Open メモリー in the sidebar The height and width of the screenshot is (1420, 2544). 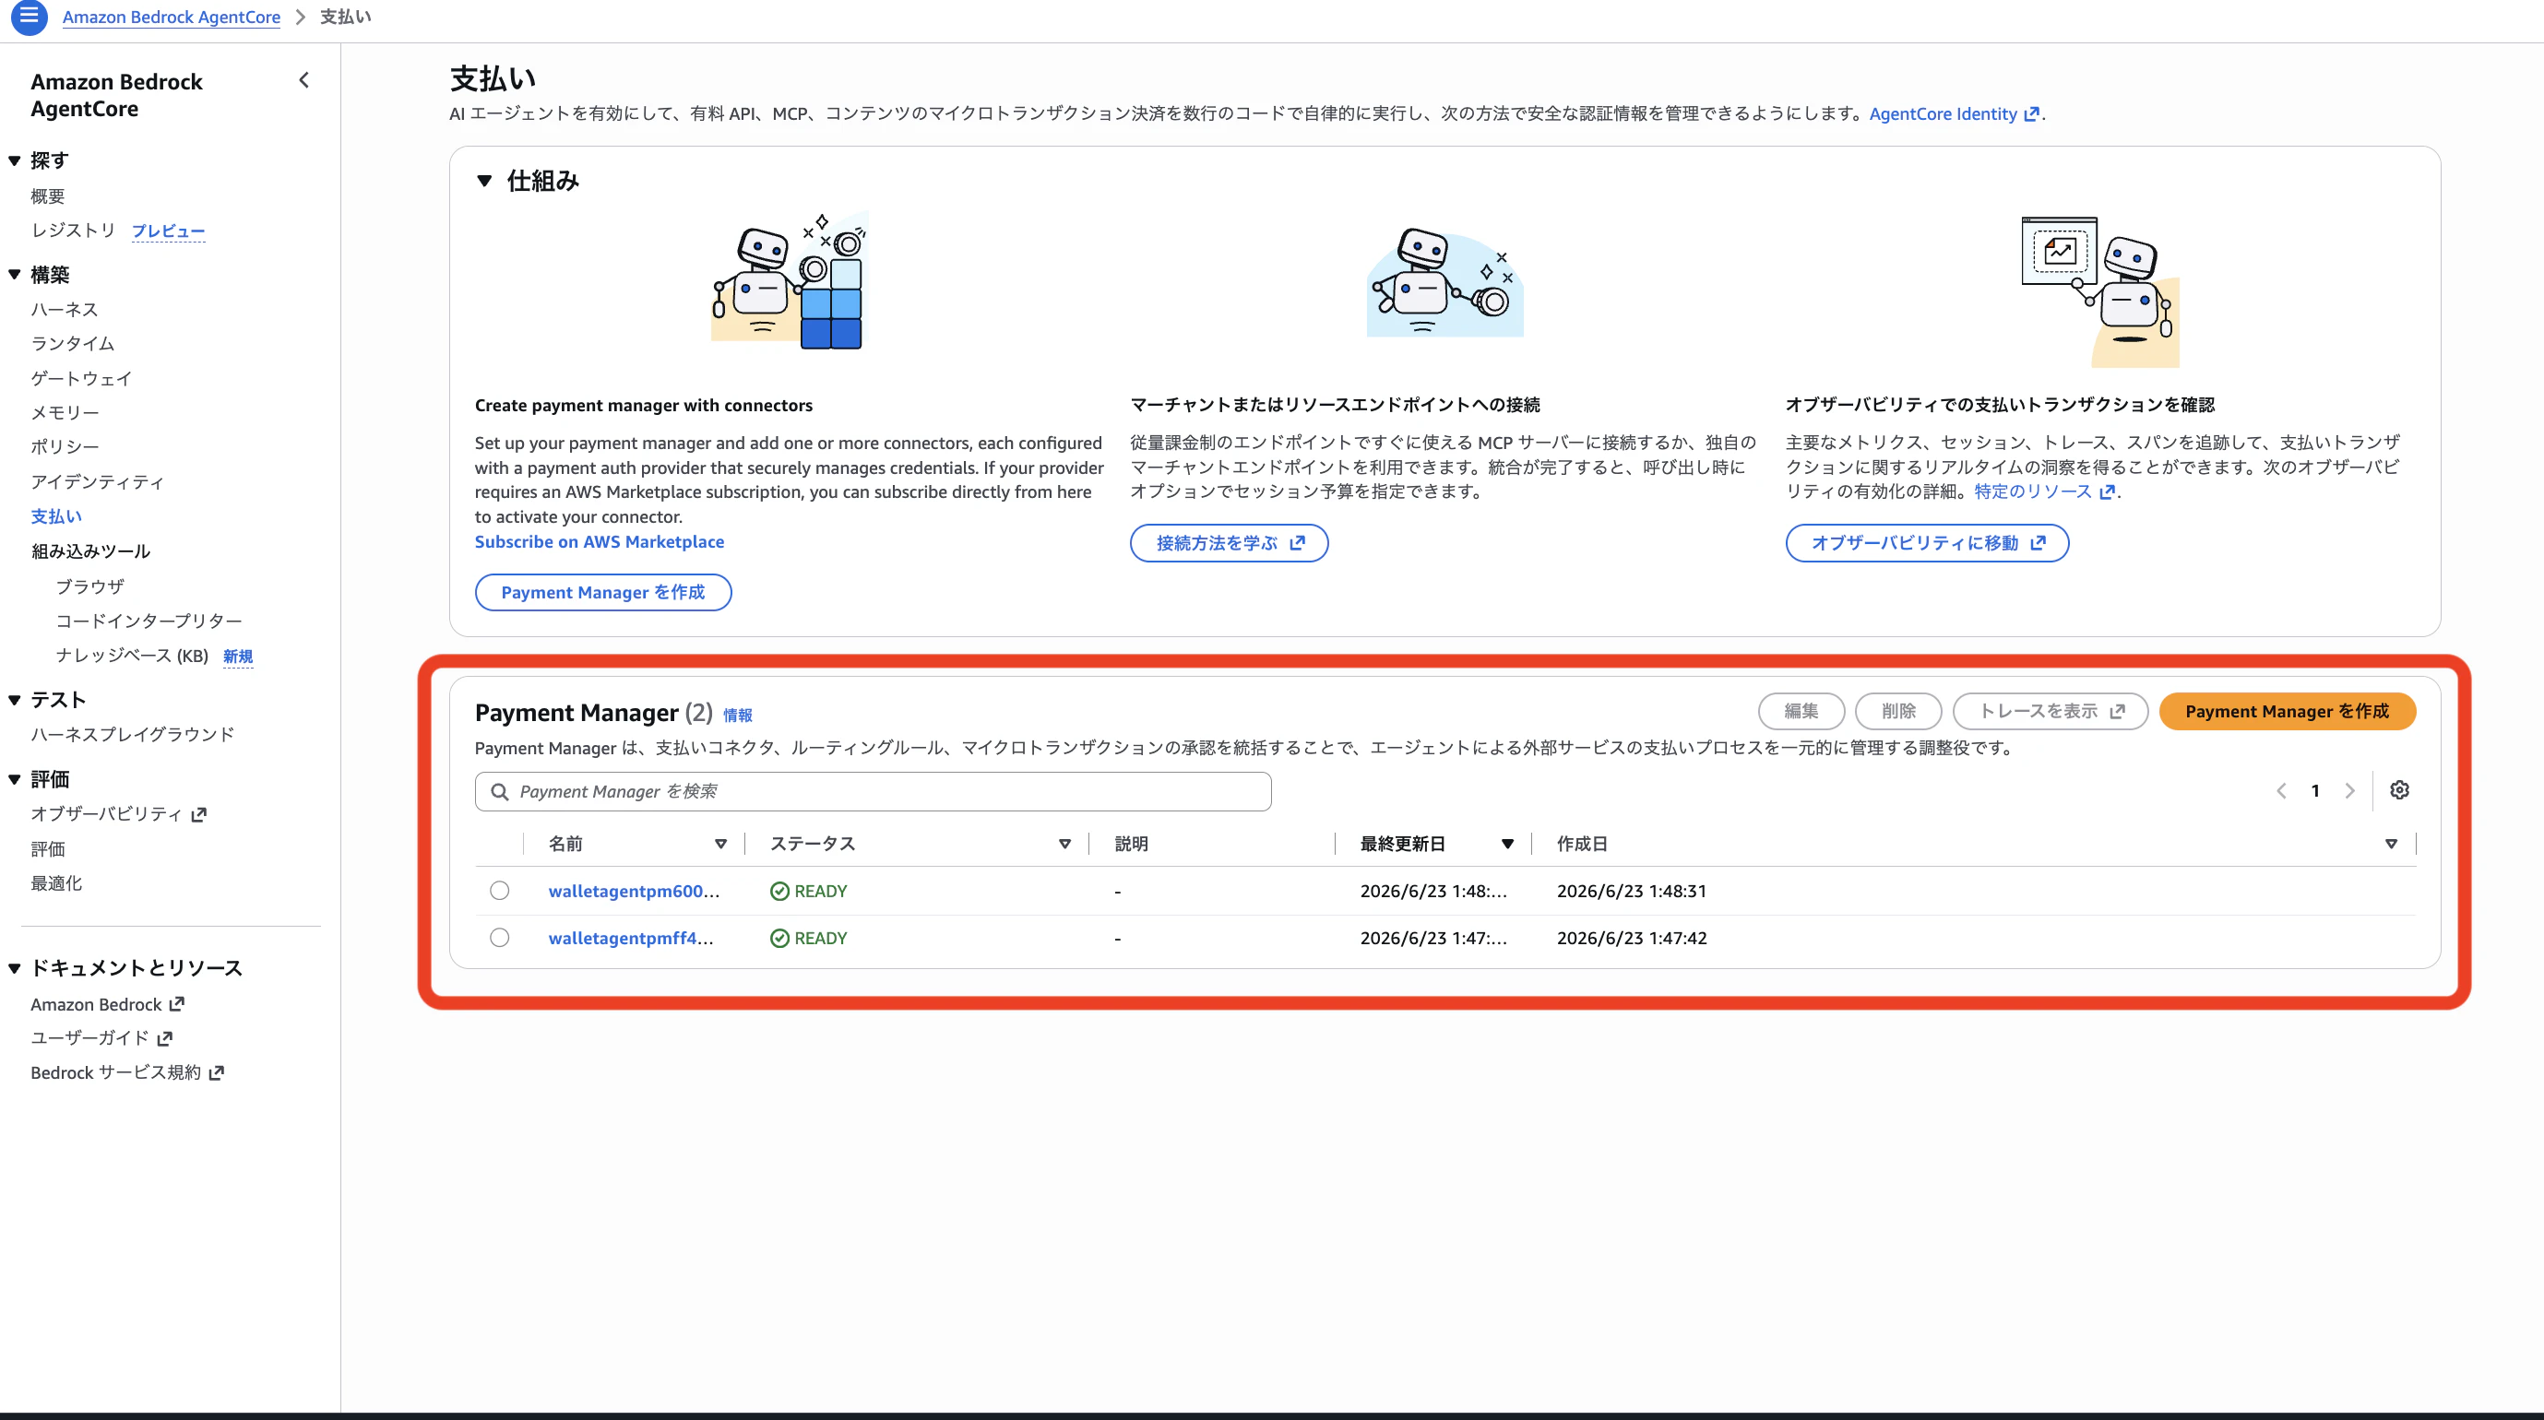[65, 413]
